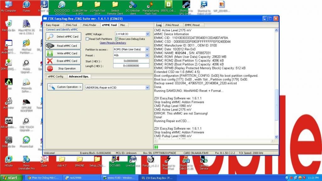Viewport: 322px width, 181px height.
Task: Click the Erase eMMC Card button
Action: pos(63,61)
